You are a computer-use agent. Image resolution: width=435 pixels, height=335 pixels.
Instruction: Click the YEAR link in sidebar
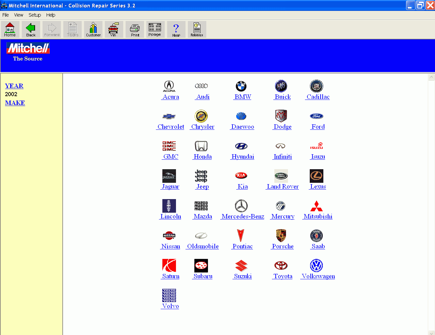[14, 86]
